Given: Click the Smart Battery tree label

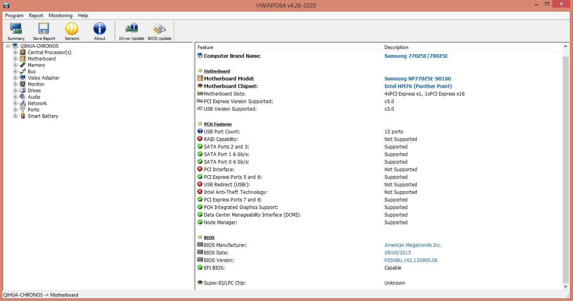Looking at the screenshot, I should [43, 116].
